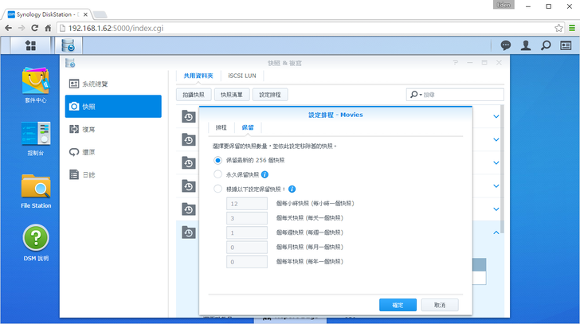580x324 pixels.
Task: Click the DSM search magnifier icon
Action: [546, 45]
